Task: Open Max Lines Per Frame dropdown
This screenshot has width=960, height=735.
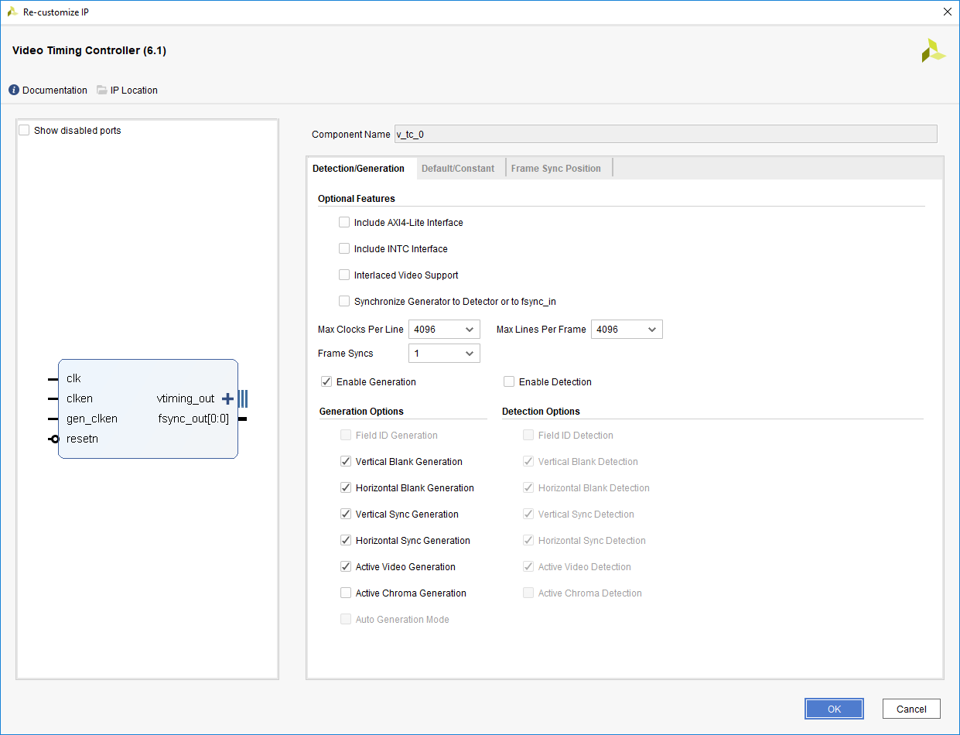Action: tap(627, 330)
